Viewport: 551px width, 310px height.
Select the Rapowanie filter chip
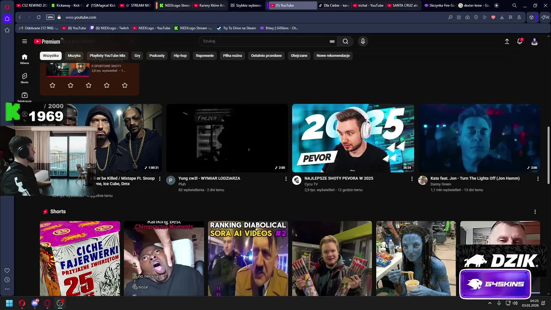(x=205, y=56)
